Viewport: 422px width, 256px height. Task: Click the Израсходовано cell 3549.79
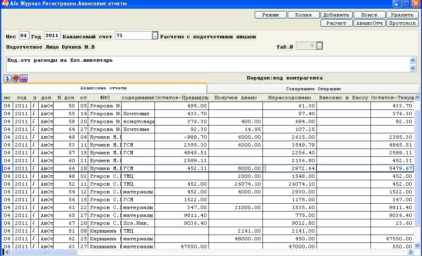[x=290, y=145]
